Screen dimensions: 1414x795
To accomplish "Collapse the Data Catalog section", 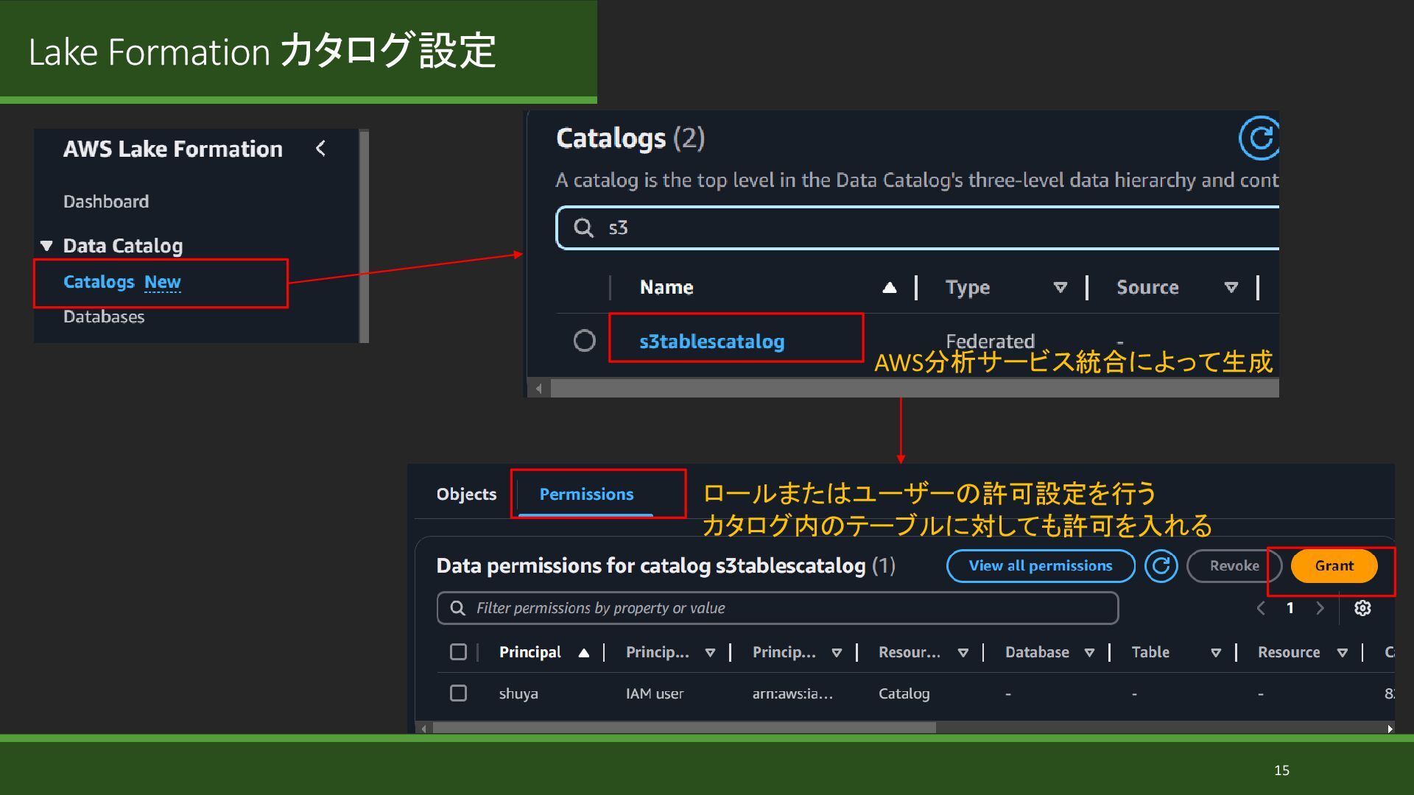I will [46, 246].
